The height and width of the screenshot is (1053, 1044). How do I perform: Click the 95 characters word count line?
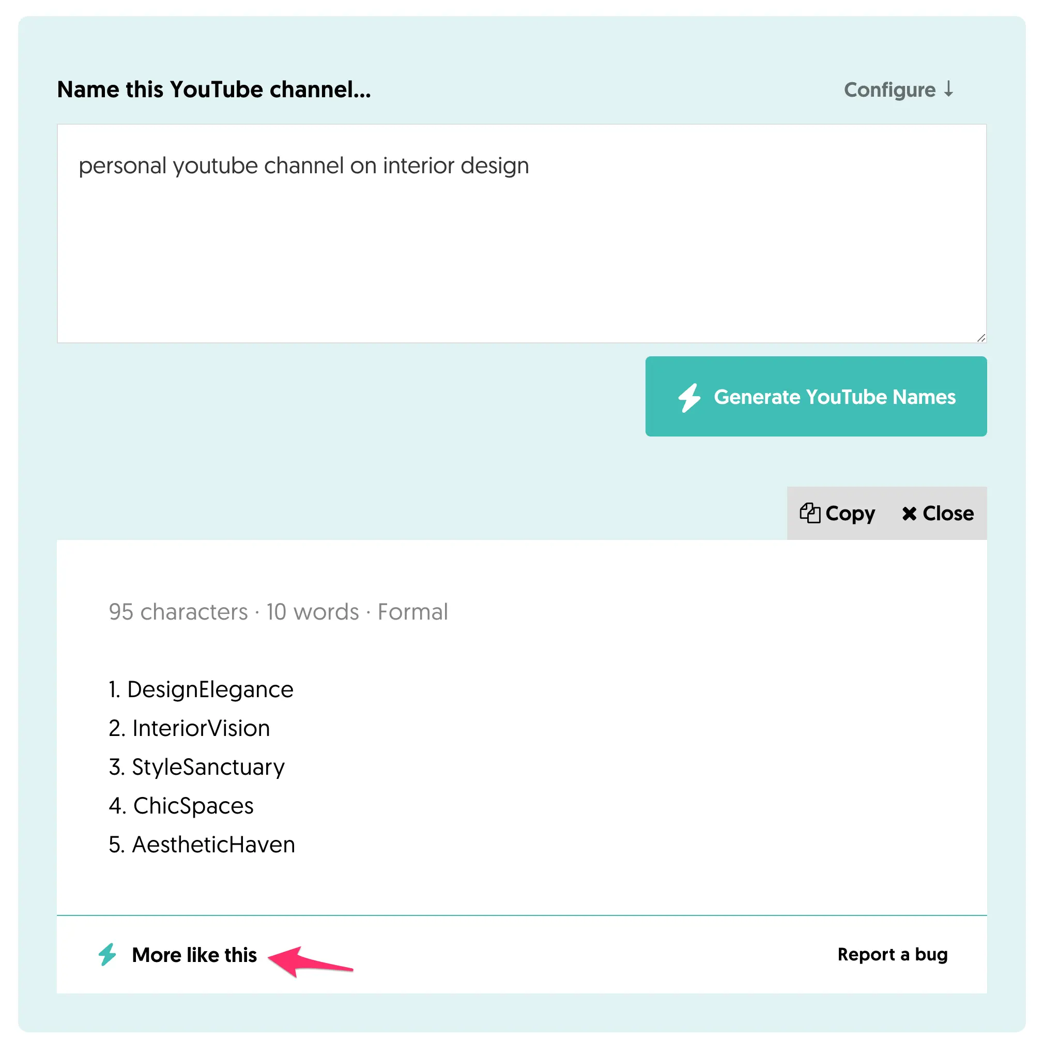(278, 612)
